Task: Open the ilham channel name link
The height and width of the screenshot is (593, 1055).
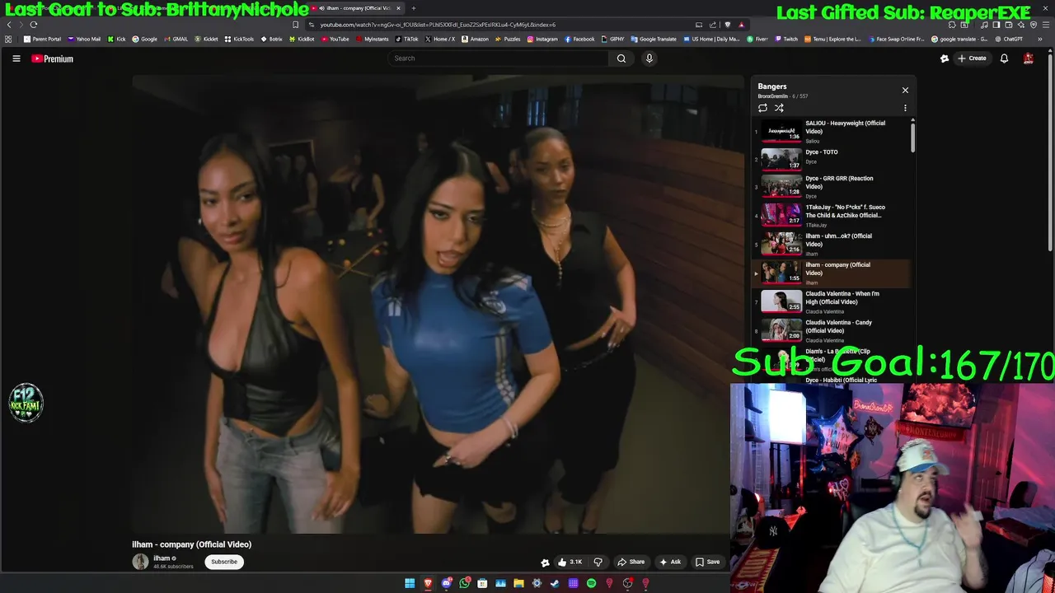Action: click(162, 558)
